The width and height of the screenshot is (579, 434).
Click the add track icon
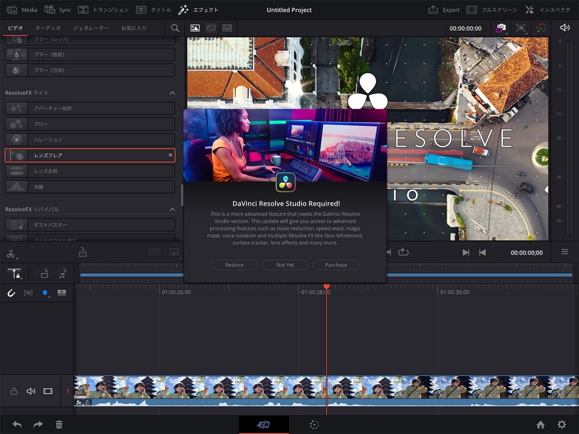pos(62,293)
